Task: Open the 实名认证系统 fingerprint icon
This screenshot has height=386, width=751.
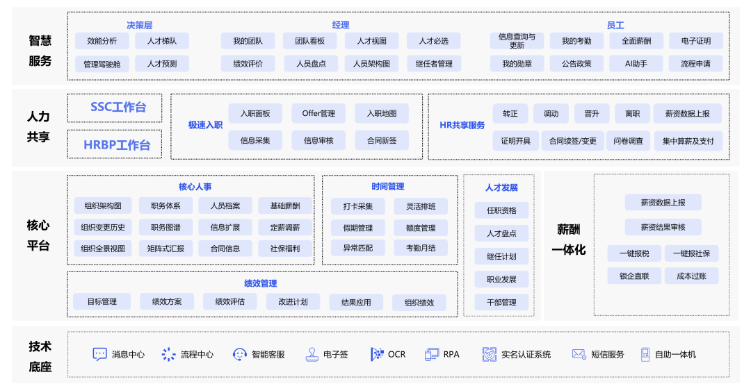Action: pos(490,354)
